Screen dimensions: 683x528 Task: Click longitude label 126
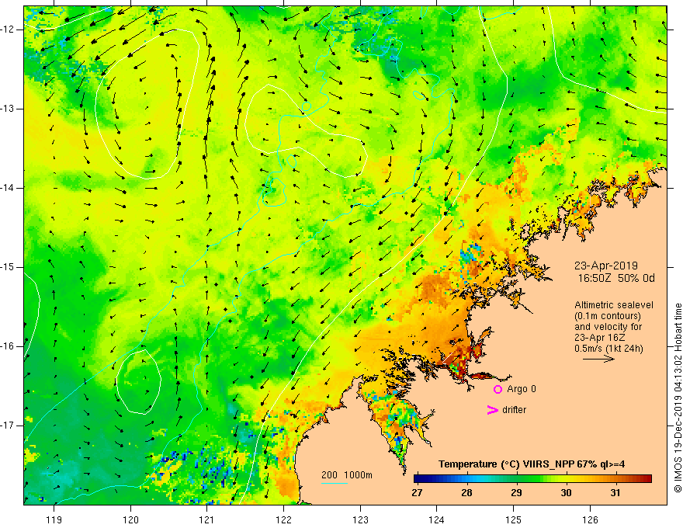coord(590,519)
